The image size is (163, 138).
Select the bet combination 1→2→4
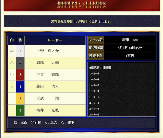pyautogui.click(x=94, y=79)
